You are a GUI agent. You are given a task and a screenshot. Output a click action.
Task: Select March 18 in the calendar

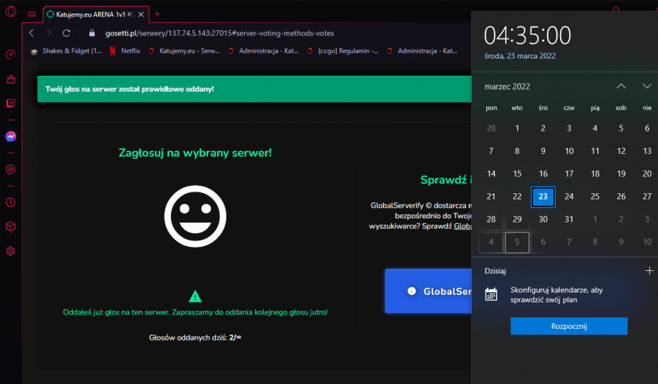(x=595, y=174)
